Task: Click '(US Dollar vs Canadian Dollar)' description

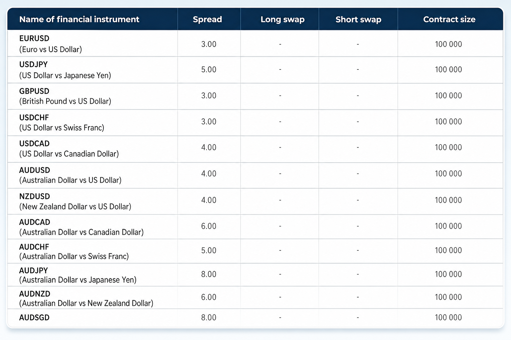Action: tap(69, 154)
